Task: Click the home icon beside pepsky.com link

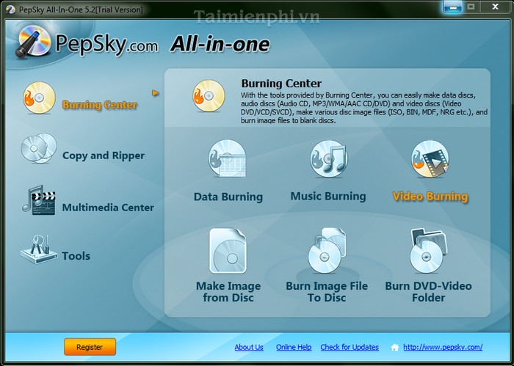Action: pyautogui.click(x=395, y=348)
